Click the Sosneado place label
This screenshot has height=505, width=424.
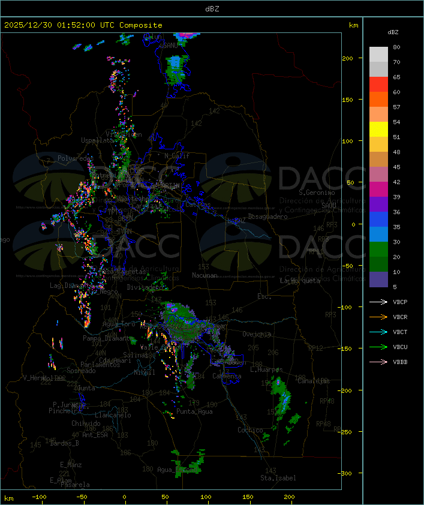81,371
